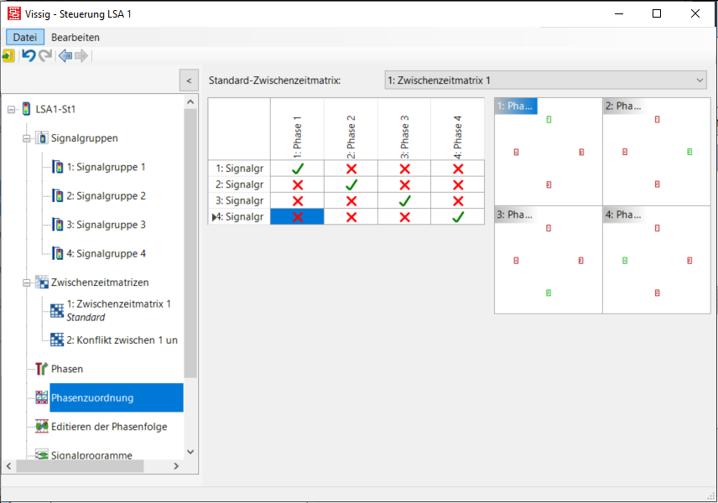Image resolution: width=718 pixels, height=503 pixels.
Task: Select the 1: Phase 1 column header
Action: coord(297,129)
